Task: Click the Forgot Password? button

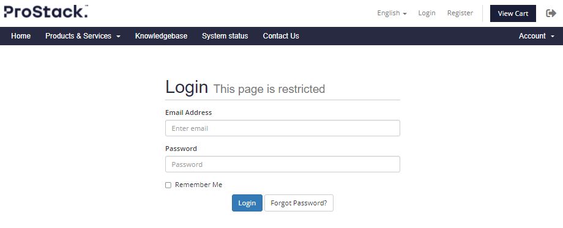Action: [299, 203]
